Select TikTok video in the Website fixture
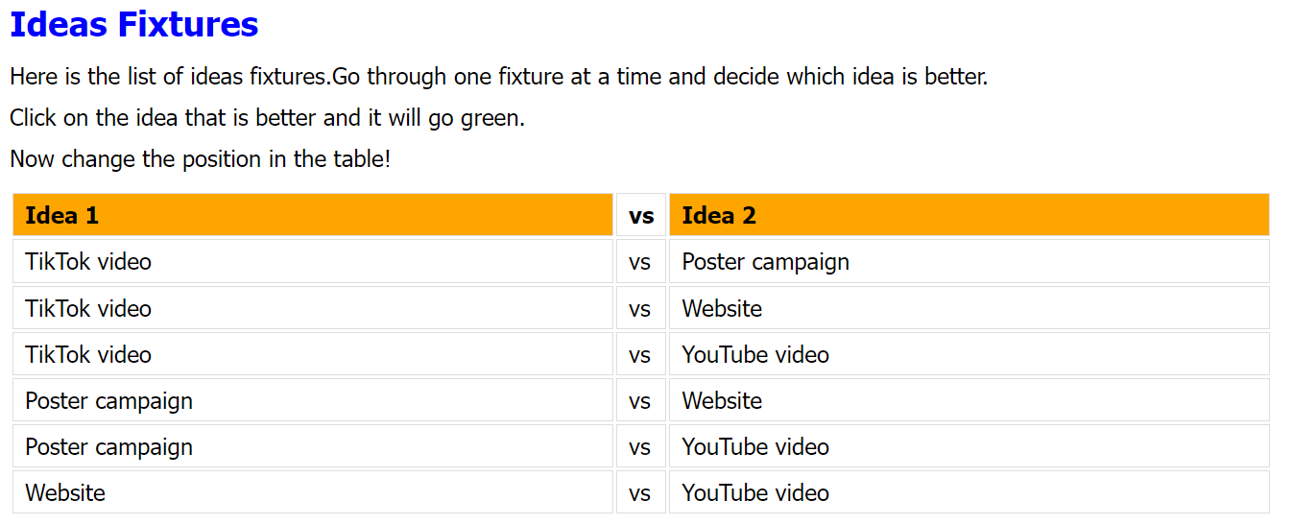Image resolution: width=1292 pixels, height=525 pixels. coord(88,308)
